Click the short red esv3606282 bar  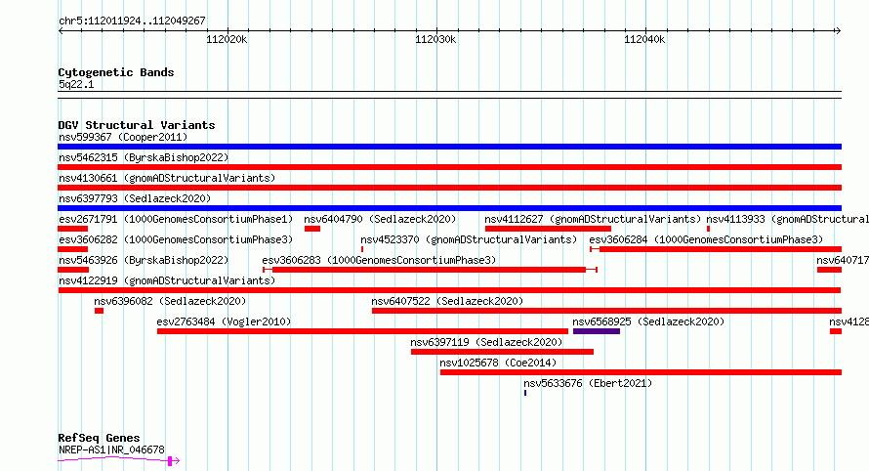point(72,249)
